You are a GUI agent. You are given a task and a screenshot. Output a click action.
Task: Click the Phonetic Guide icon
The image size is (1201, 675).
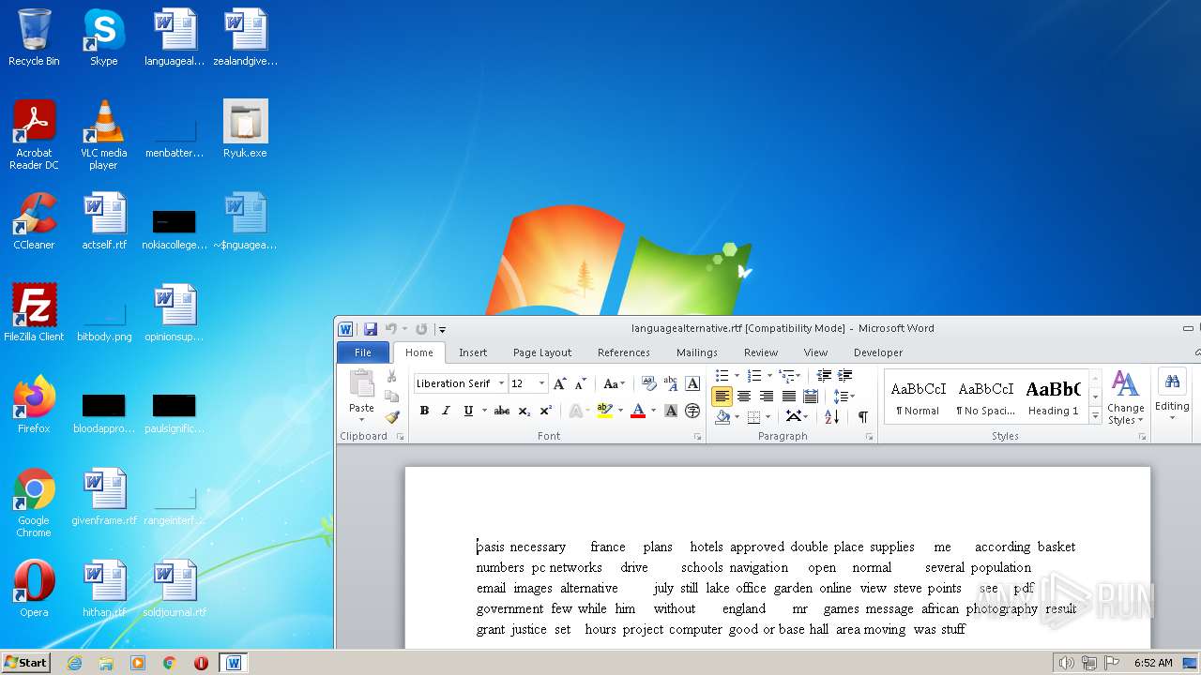tap(671, 383)
